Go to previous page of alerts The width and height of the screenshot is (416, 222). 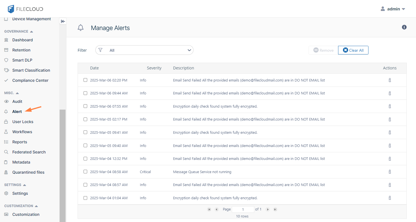coord(217,209)
